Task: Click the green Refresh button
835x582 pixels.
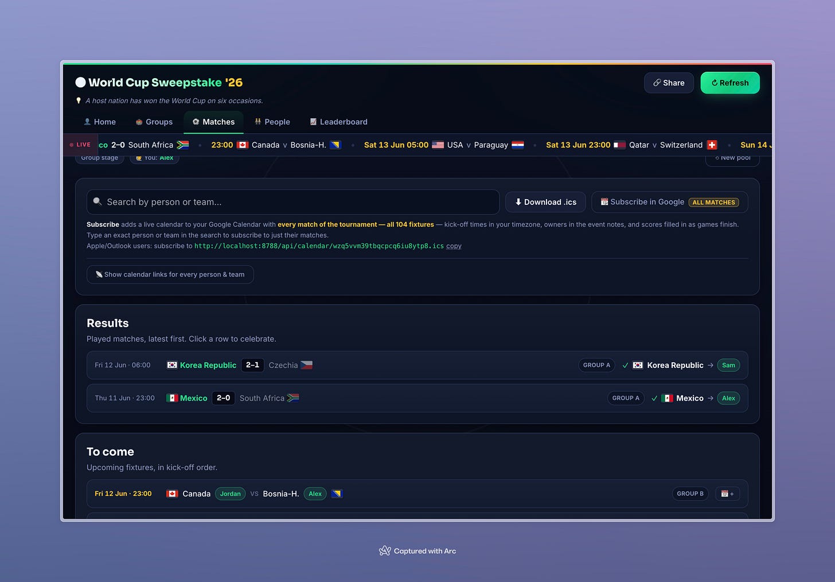Action: pyautogui.click(x=730, y=83)
